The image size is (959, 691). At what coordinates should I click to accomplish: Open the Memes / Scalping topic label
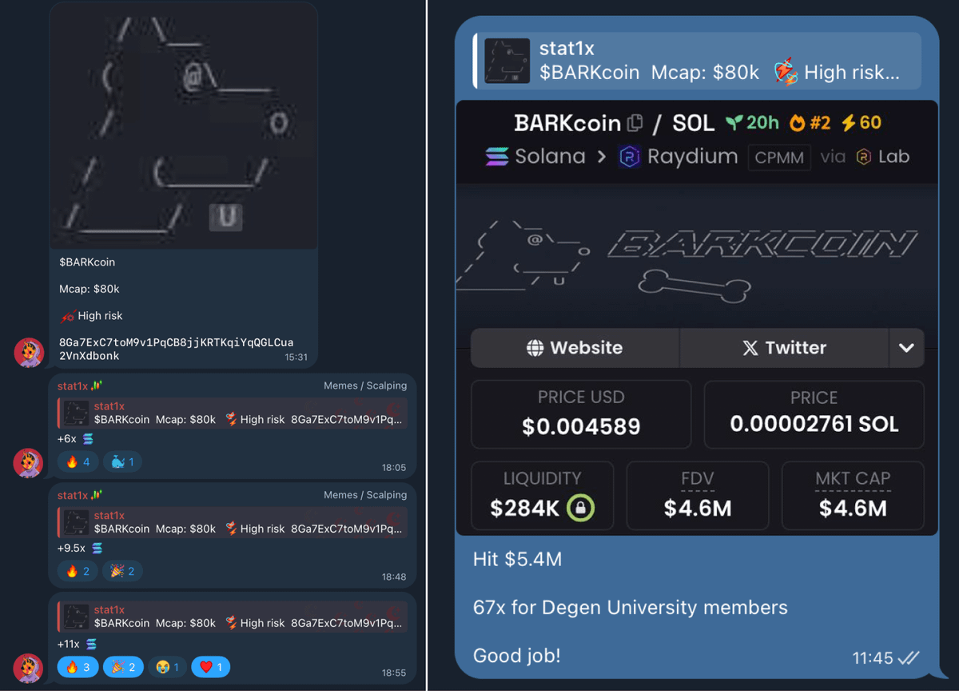click(x=365, y=385)
